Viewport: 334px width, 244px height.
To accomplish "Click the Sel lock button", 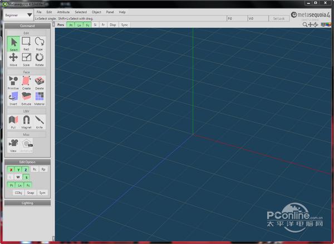I will (279, 19).
